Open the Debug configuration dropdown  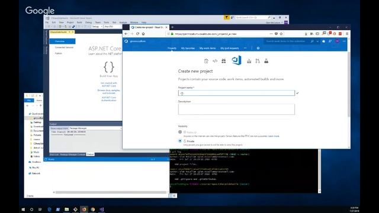tap(97, 27)
